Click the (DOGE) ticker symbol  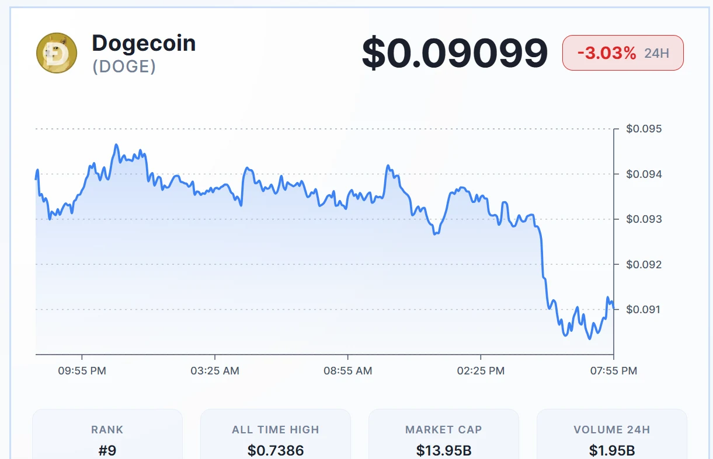(x=124, y=67)
